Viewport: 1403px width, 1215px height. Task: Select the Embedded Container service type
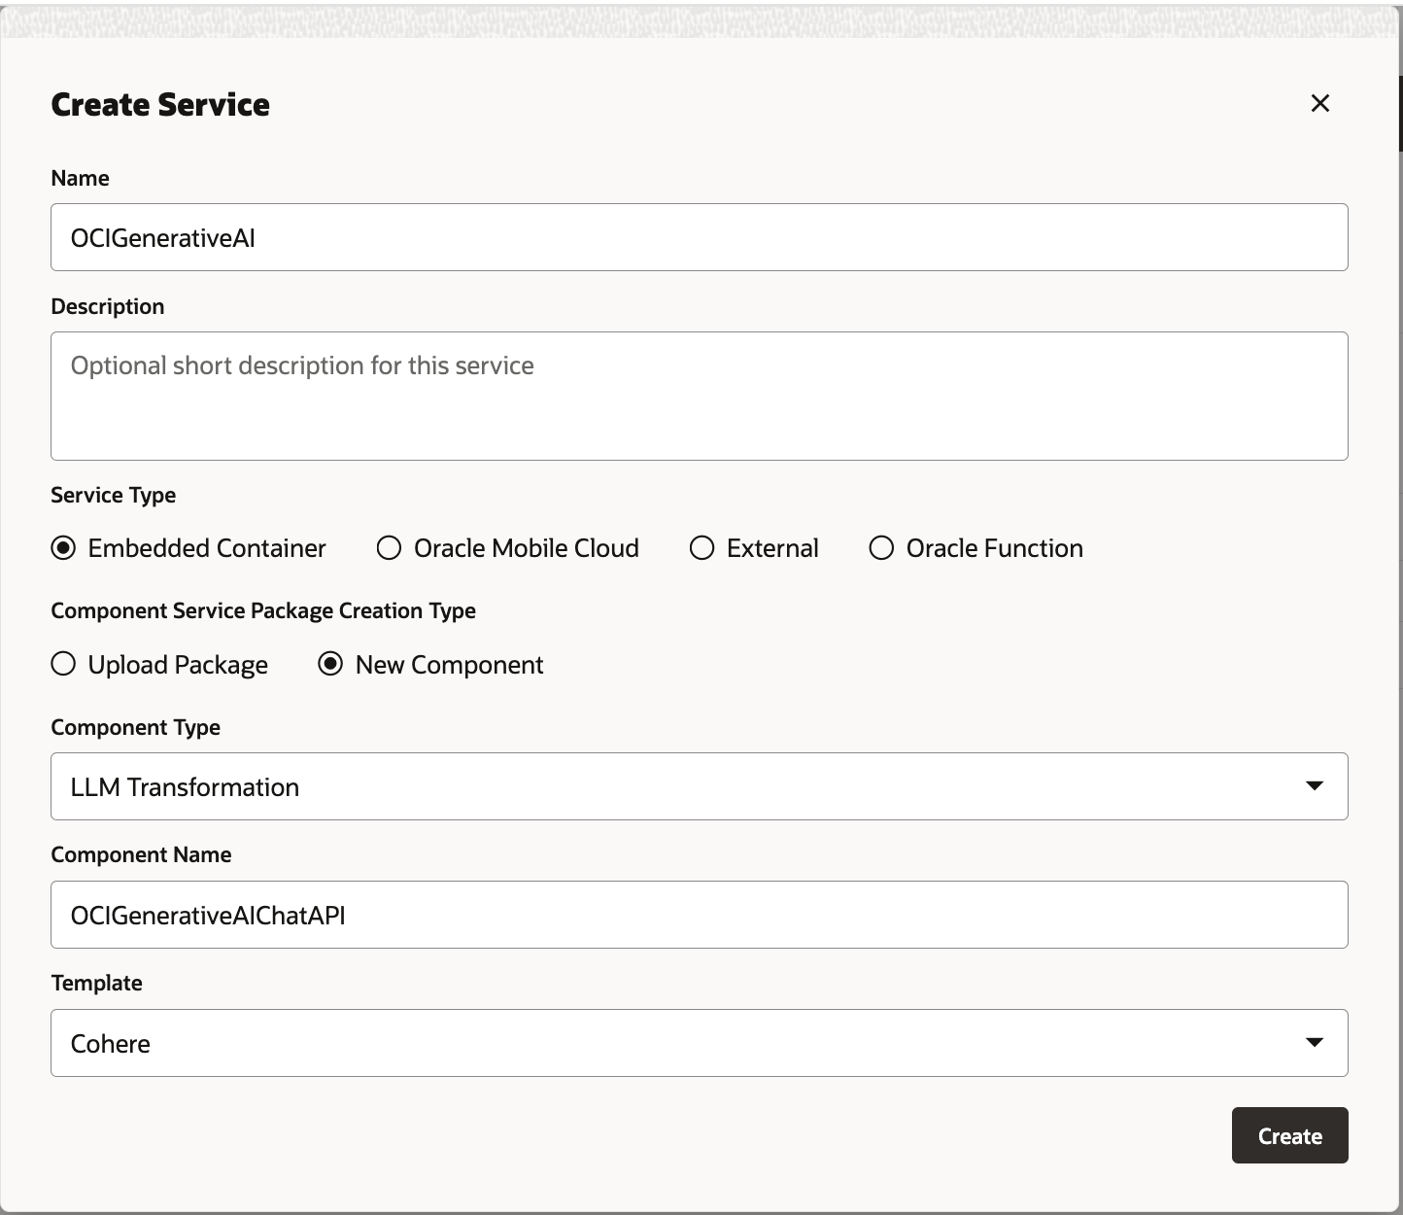[x=64, y=548]
